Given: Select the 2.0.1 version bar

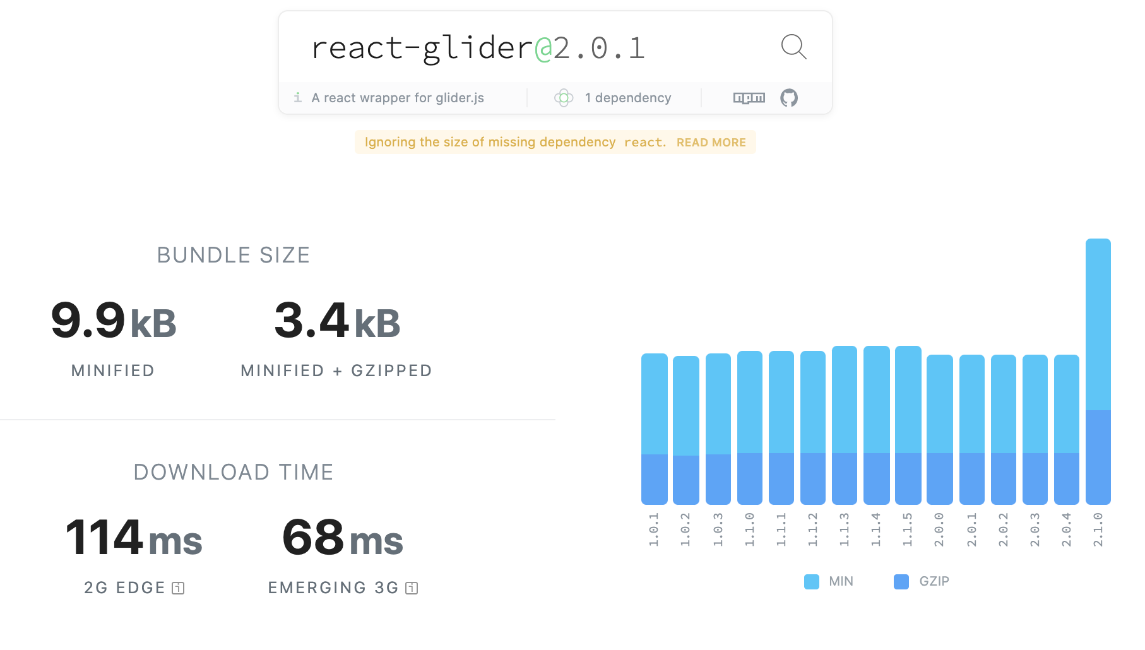Looking at the screenshot, I should [x=972, y=430].
